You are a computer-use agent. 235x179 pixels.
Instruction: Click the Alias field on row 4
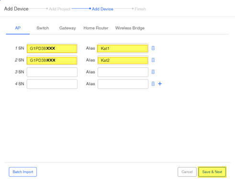point(123,84)
